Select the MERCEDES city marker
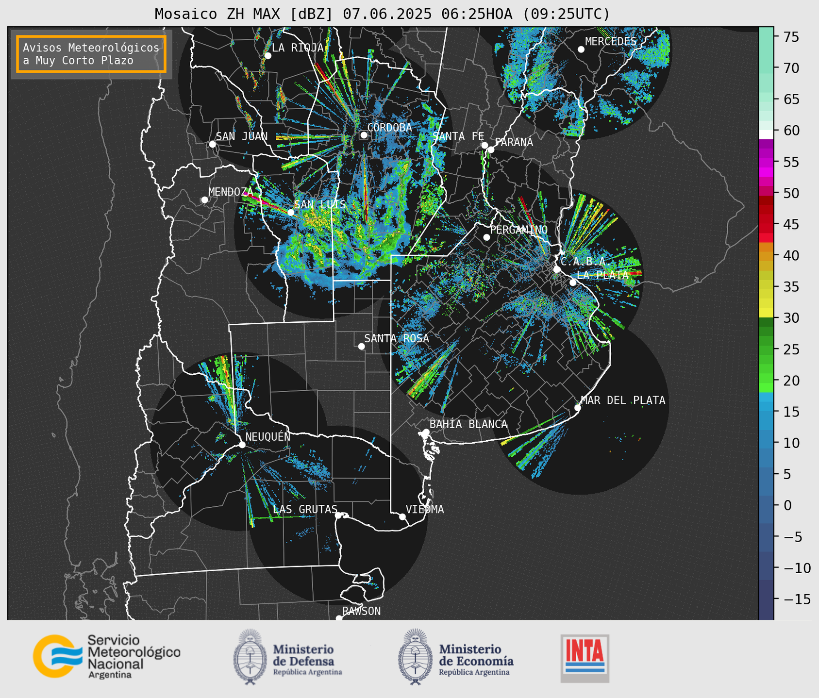The image size is (819, 698). 581,50
